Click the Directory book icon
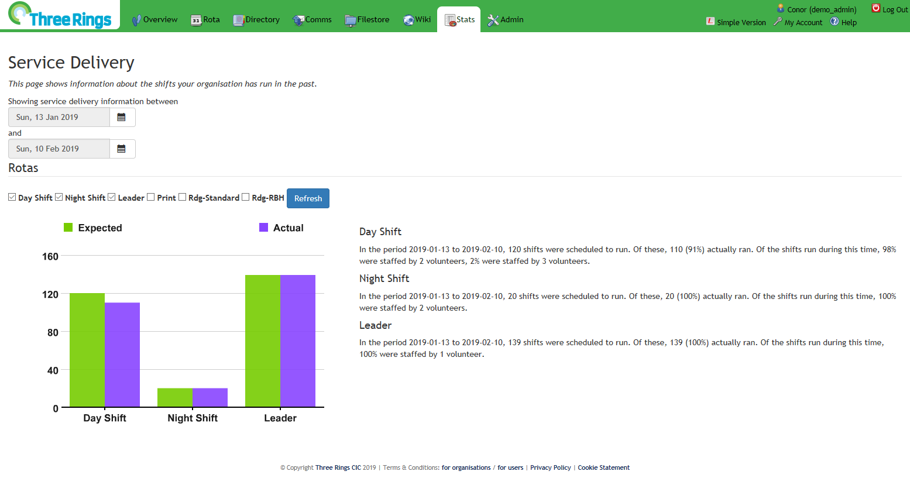Image resolution: width=910 pixels, height=478 pixels. pos(238,20)
